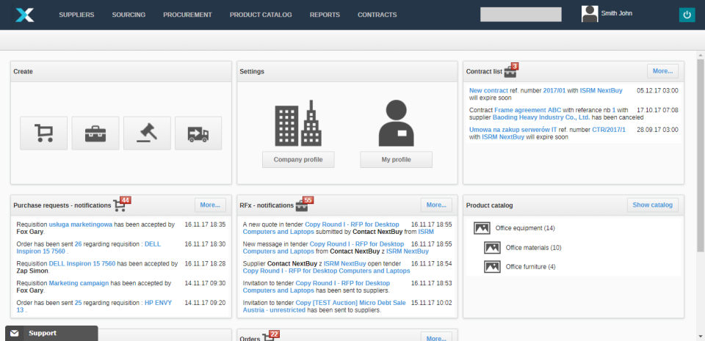Click timestamp 05.12.17 03:00

tap(657, 91)
